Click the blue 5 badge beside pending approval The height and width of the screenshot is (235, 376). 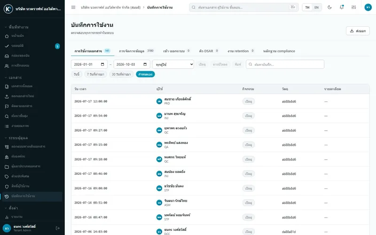coord(57,46)
